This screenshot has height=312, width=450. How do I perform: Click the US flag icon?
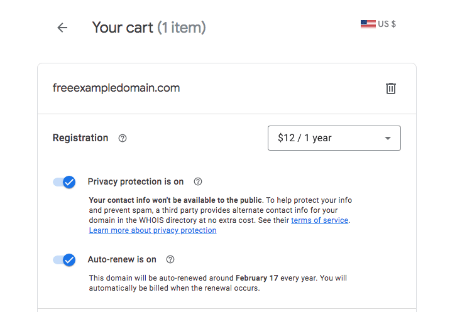click(368, 24)
